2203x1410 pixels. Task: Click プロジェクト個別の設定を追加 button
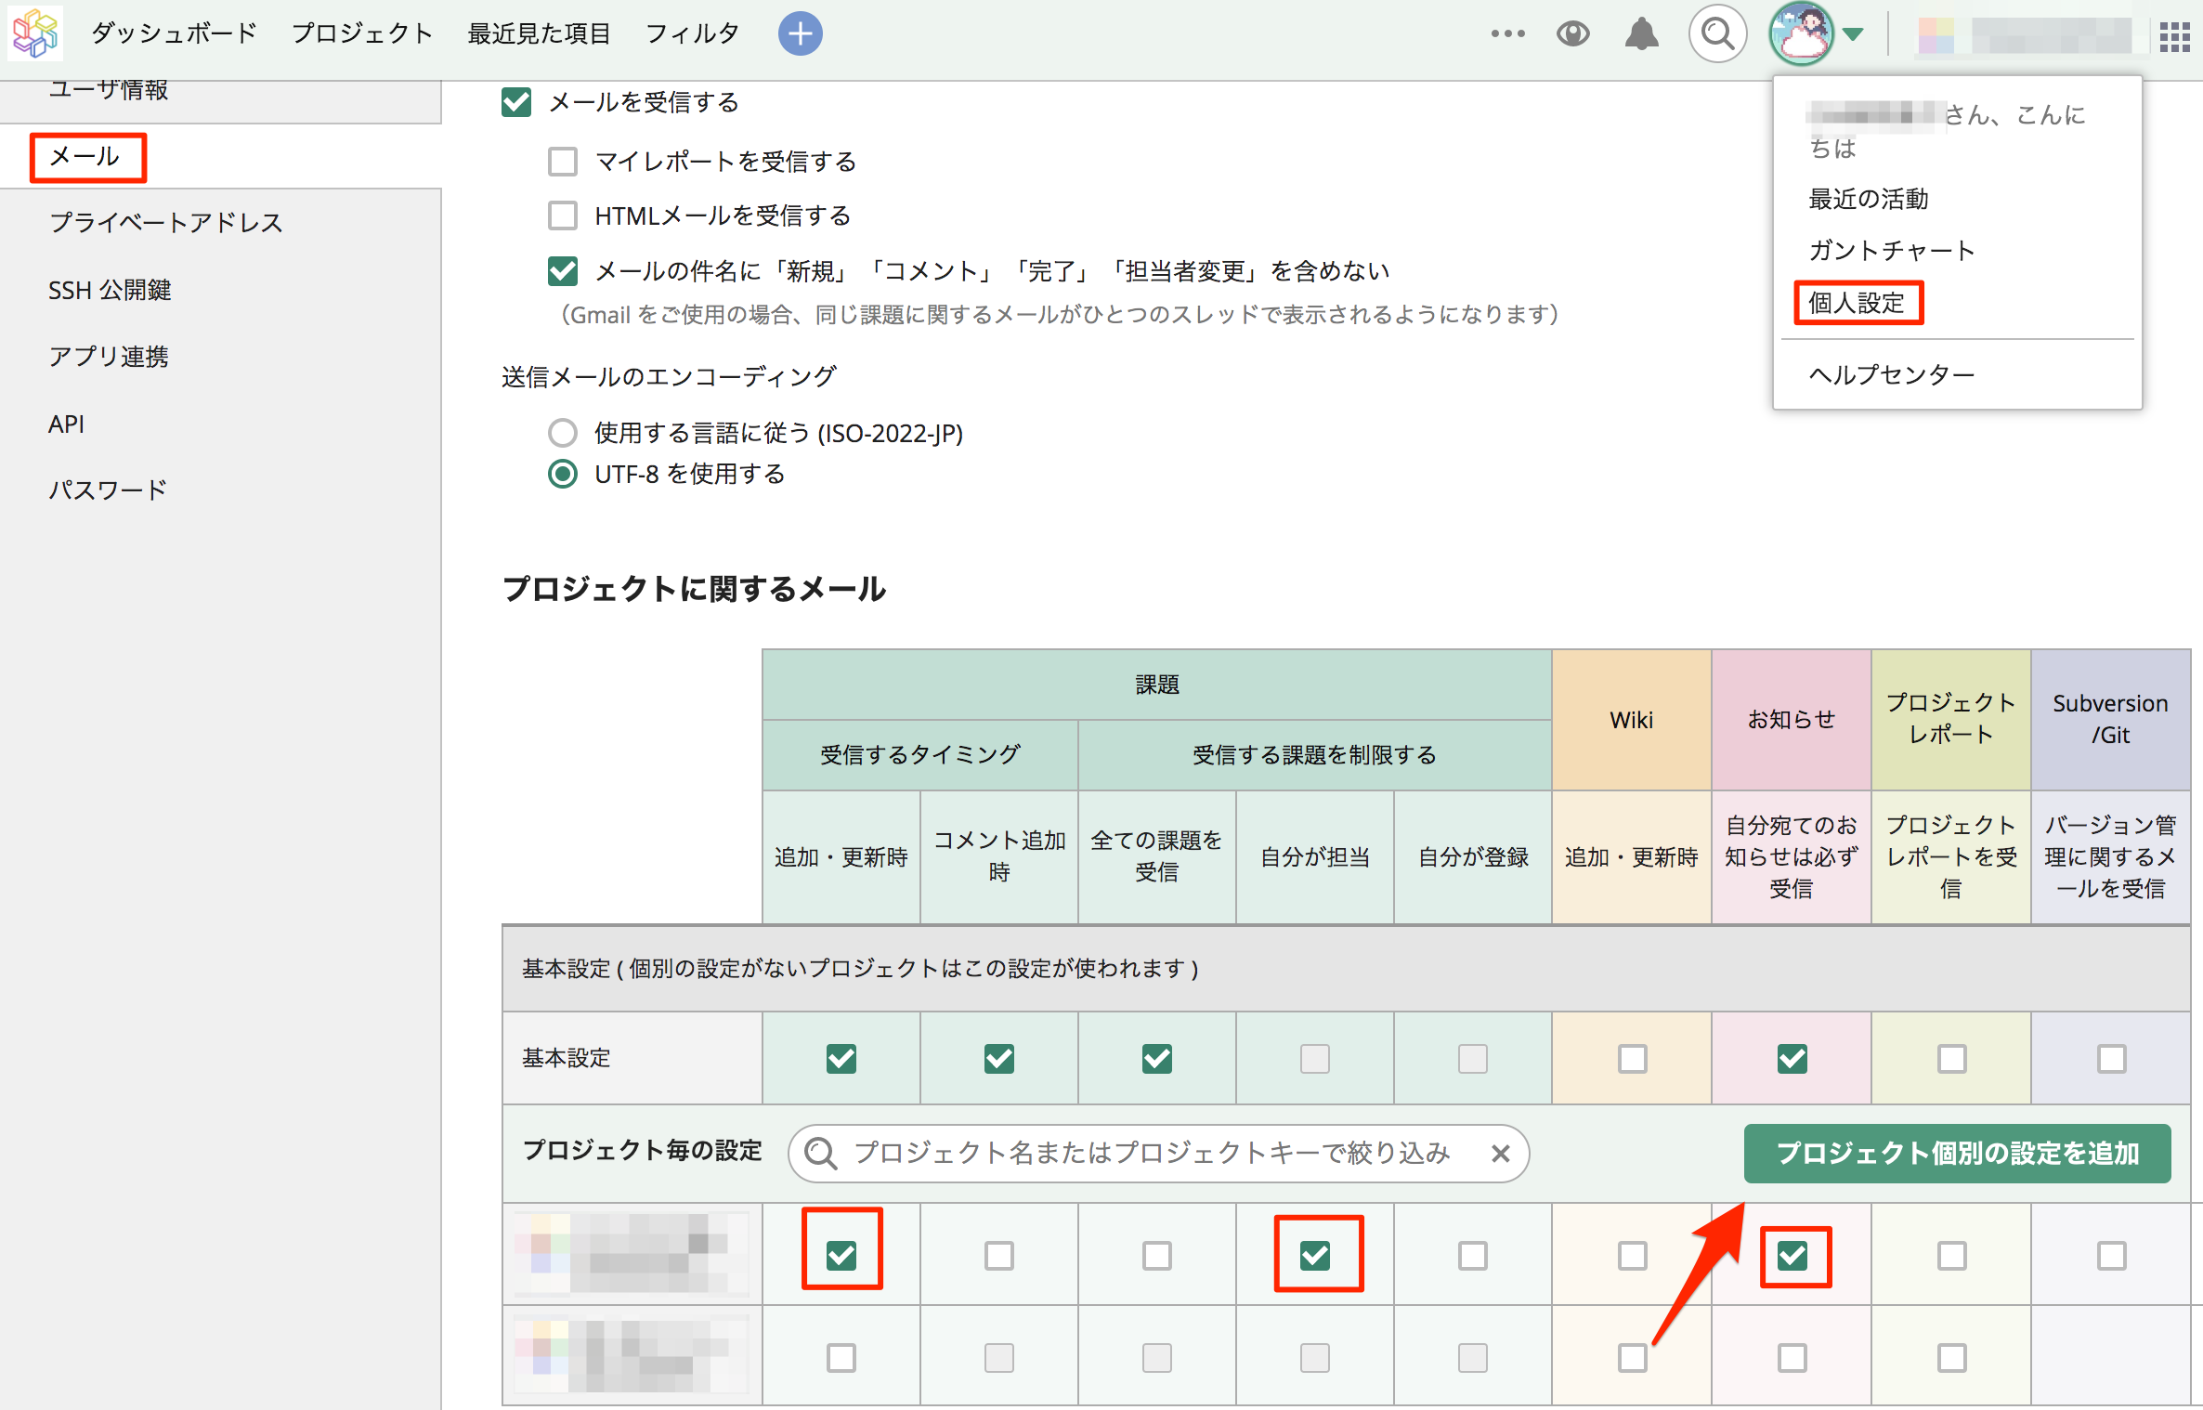[1958, 1154]
